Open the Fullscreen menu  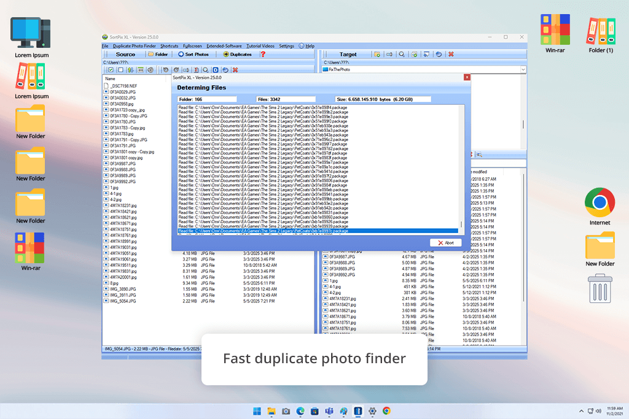(192, 46)
